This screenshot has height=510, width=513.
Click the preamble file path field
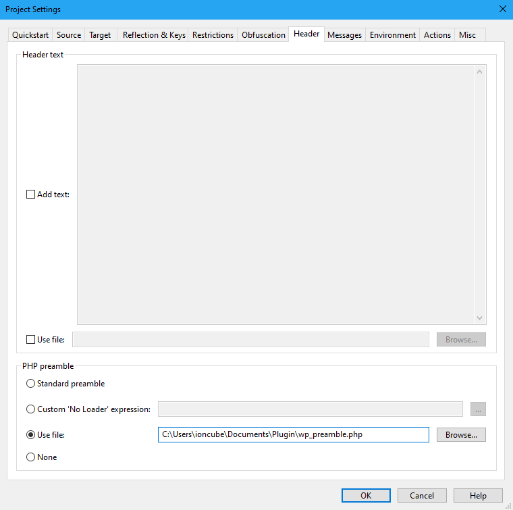point(293,435)
